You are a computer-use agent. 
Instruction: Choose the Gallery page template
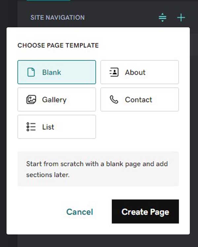click(57, 100)
